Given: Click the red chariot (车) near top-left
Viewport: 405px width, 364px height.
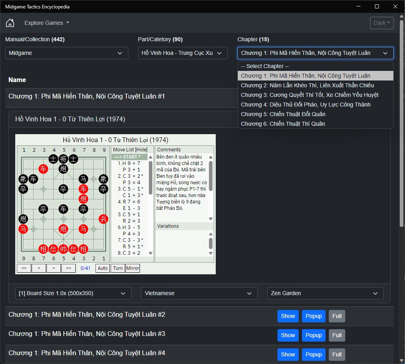Looking at the screenshot, I should point(43,169).
